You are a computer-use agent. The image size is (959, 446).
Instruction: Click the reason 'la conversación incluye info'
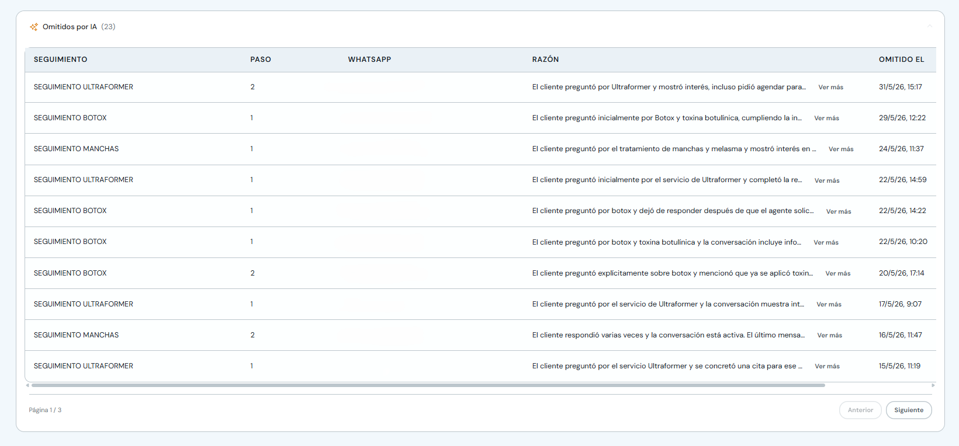[x=666, y=242]
